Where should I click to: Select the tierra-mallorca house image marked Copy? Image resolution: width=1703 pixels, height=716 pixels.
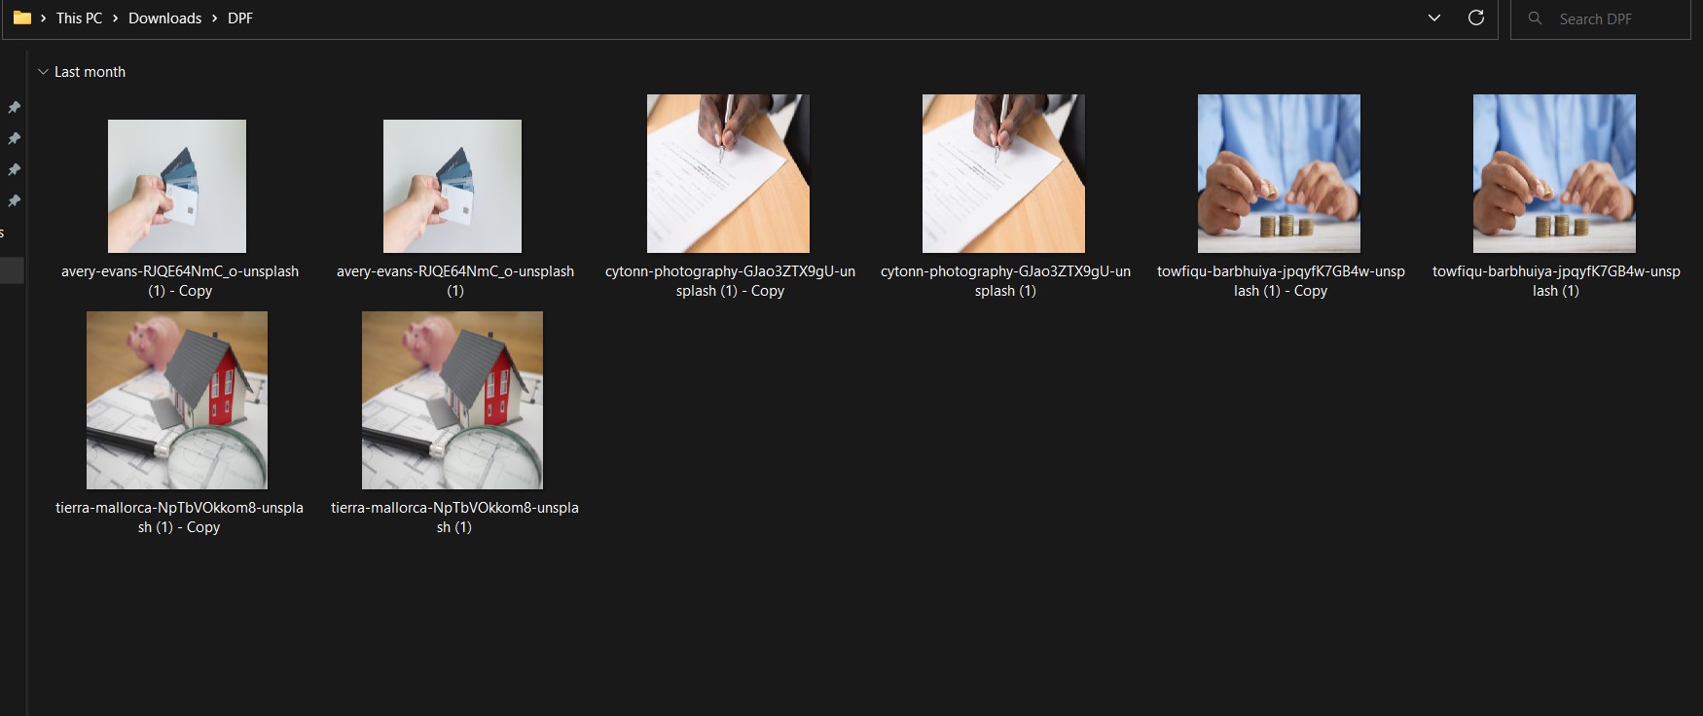click(x=177, y=400)
